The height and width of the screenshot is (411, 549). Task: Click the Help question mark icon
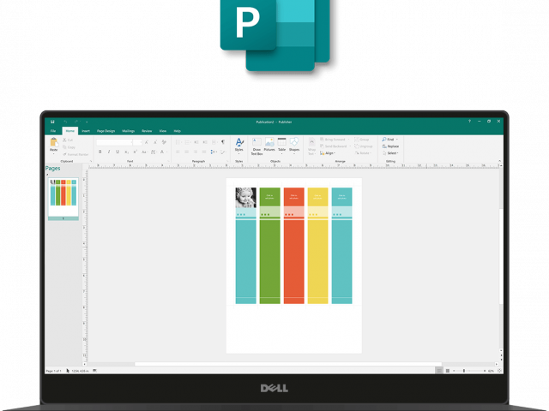point(470,122)
